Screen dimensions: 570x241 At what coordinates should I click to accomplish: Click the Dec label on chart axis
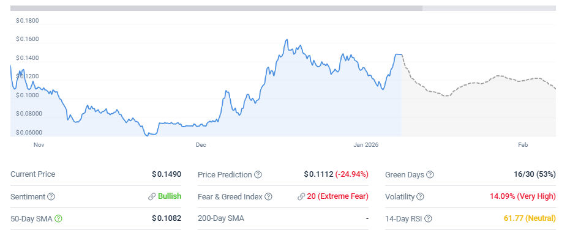(201, 145)
